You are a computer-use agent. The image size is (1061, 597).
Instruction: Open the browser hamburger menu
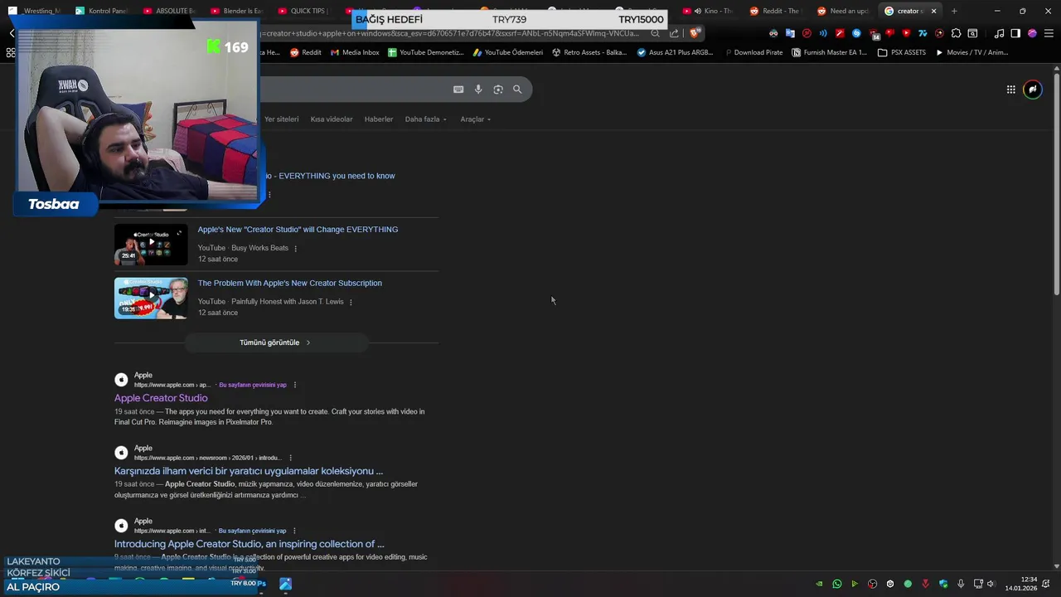click(1049, 33)
